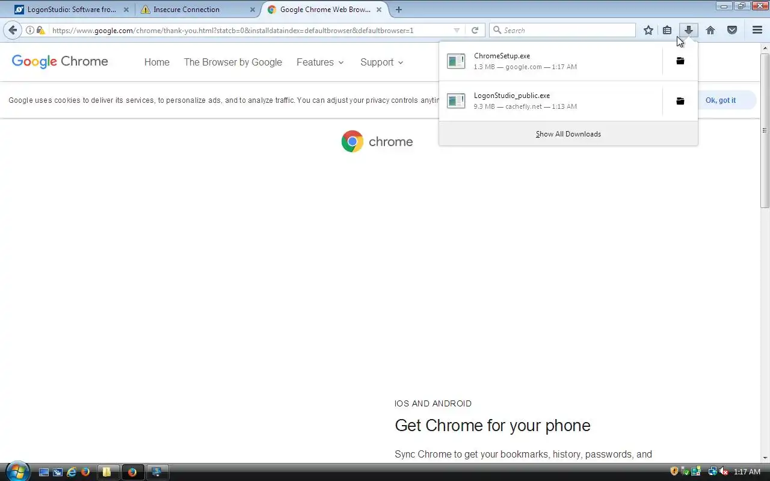
Task: Click the 1:17 AM taskbar clock
Action: pyautogui.click(x=747, y=472)
